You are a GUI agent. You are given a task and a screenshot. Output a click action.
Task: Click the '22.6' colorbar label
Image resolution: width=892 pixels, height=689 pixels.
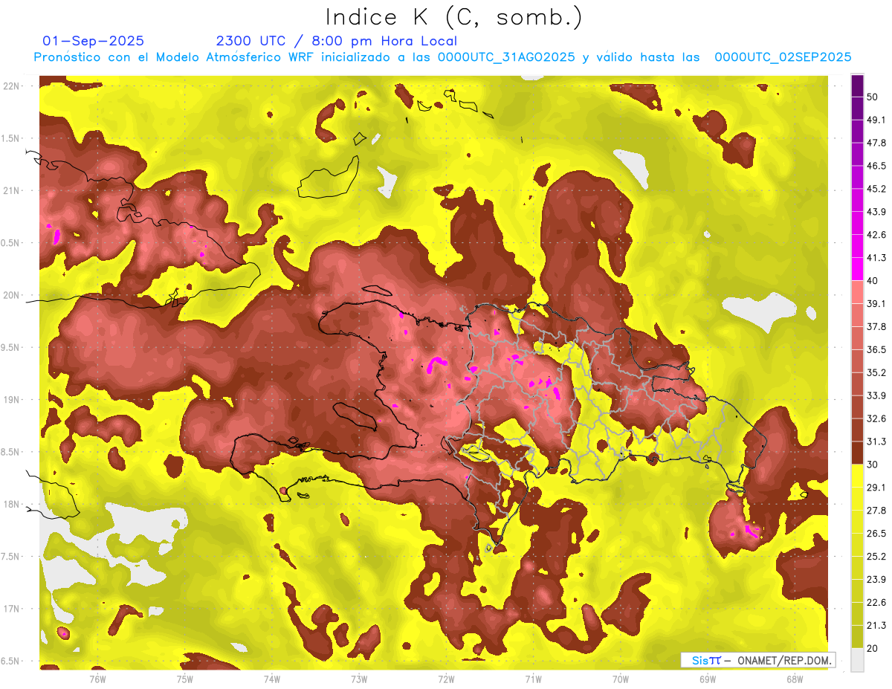pos(876,602)
